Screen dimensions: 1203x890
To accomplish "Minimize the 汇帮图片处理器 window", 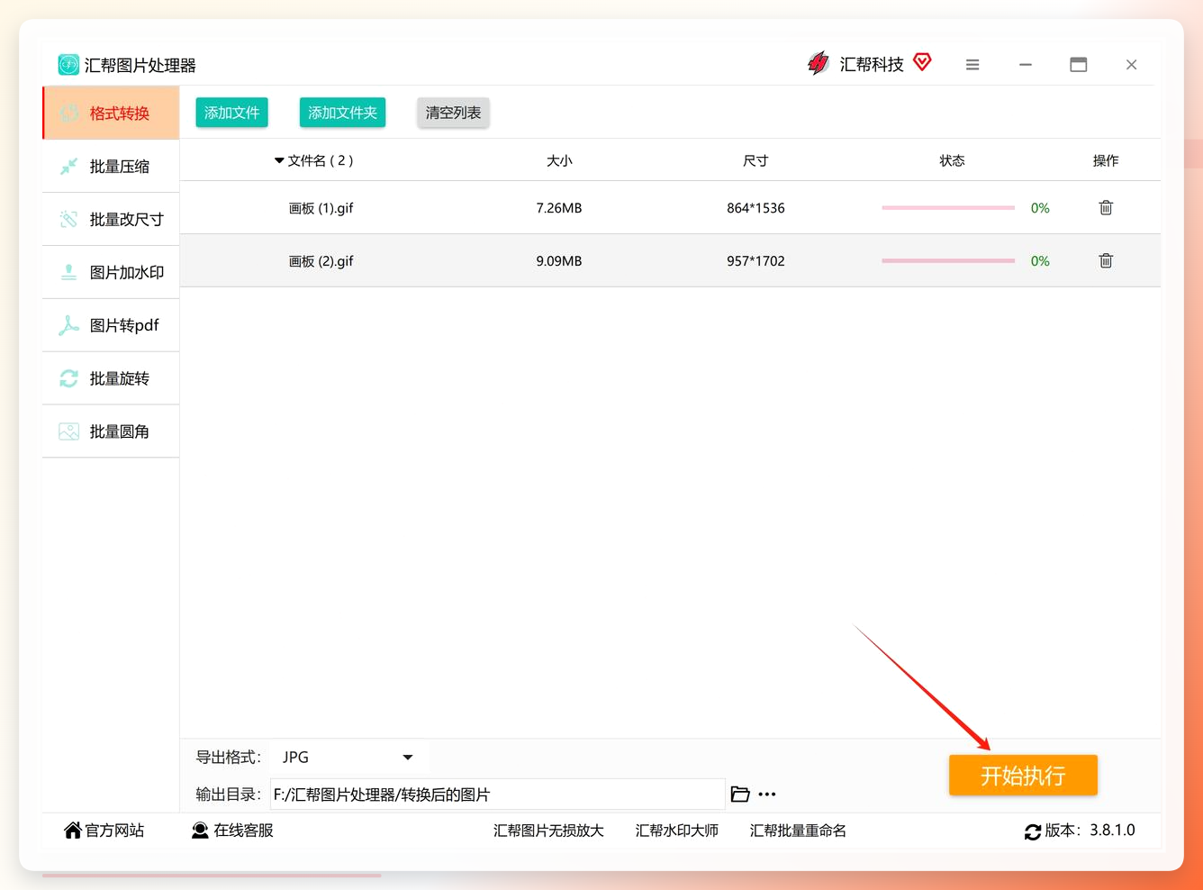I will [1026, 65].
